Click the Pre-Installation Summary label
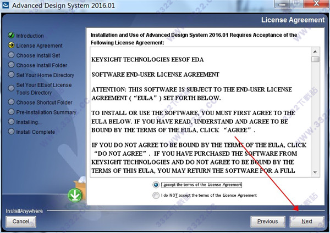 pyautogui.click(x=46, y=112)
